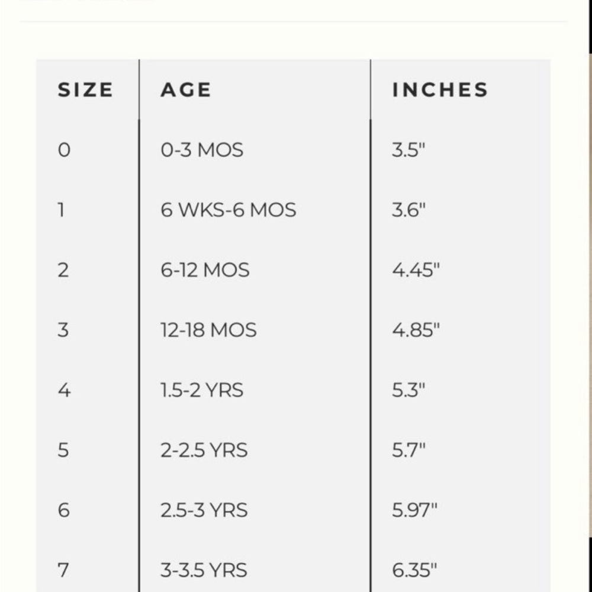The image size is (592, 592).
Task: Select size 4 in the SIZE column
Action: pos(64,391)
